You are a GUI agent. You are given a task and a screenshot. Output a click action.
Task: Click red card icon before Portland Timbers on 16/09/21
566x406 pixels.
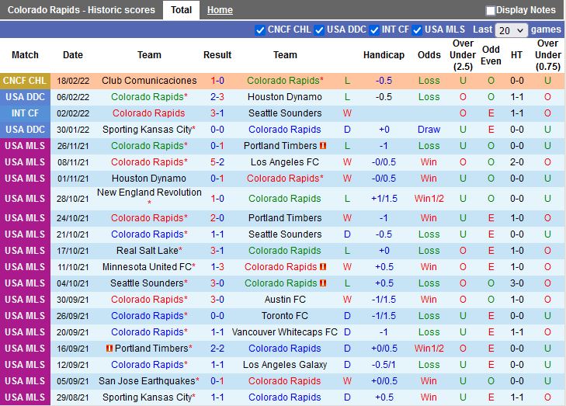click(x=109, y=349)
